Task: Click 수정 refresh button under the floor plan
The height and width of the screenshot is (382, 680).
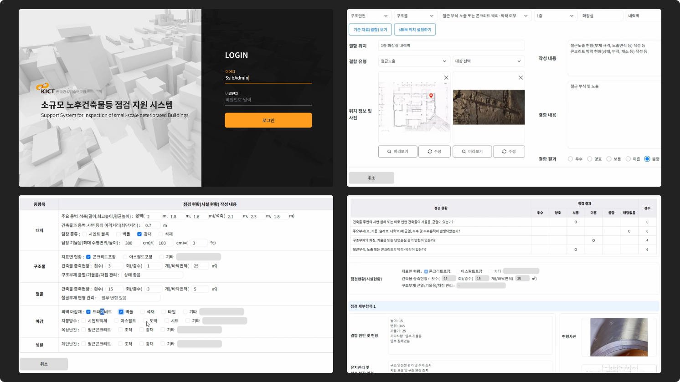Action: [x=434, y=152]
